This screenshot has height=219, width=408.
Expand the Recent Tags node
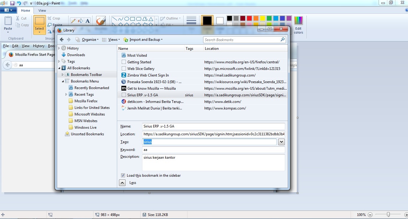pos(66,94)
